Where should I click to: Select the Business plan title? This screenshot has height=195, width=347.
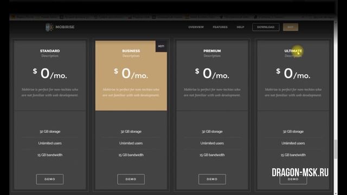(x=131, y=51)
